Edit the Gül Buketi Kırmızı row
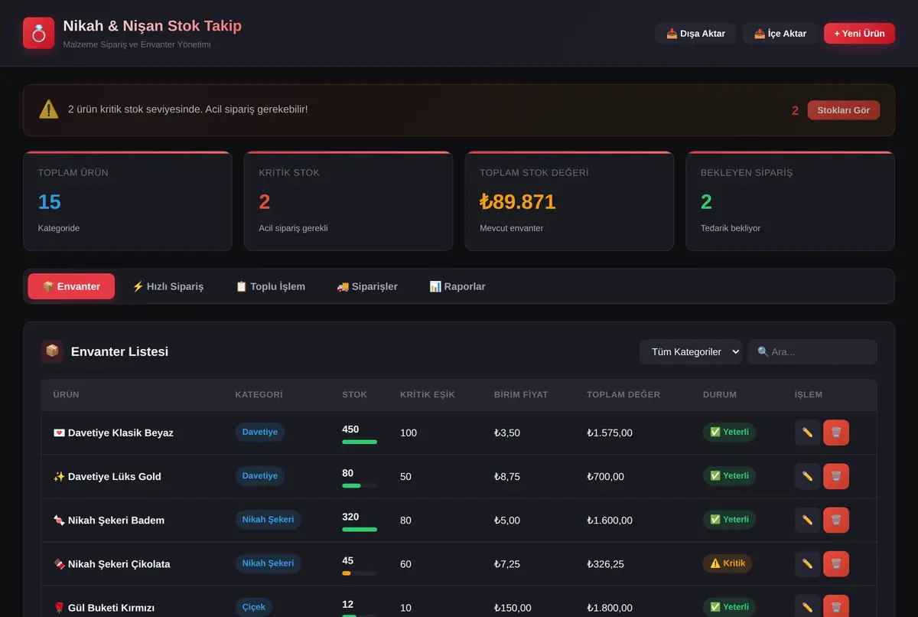Viewport: 918px width, 617px height. [x=807, y=606]
